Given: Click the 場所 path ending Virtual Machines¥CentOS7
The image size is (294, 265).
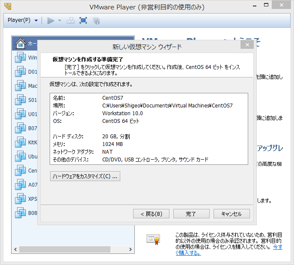Looking at the screenshot, I should click(x=167, y=106).
